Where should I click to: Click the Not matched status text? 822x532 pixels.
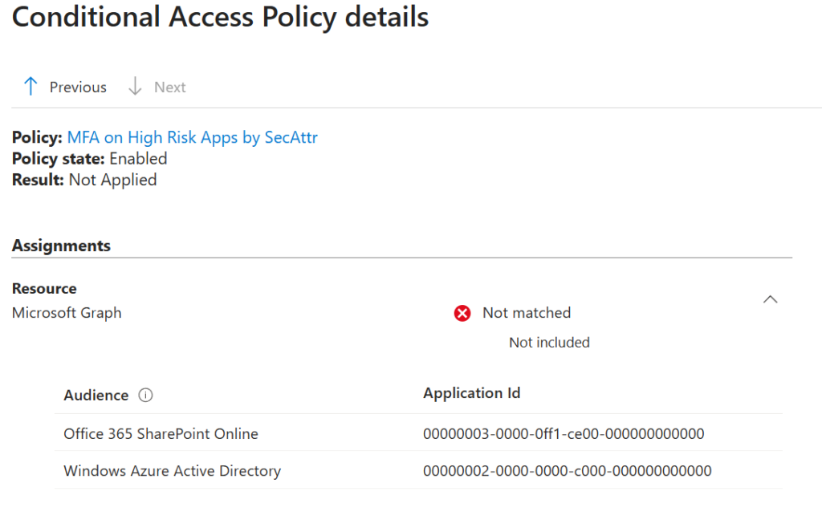[527, 313]
